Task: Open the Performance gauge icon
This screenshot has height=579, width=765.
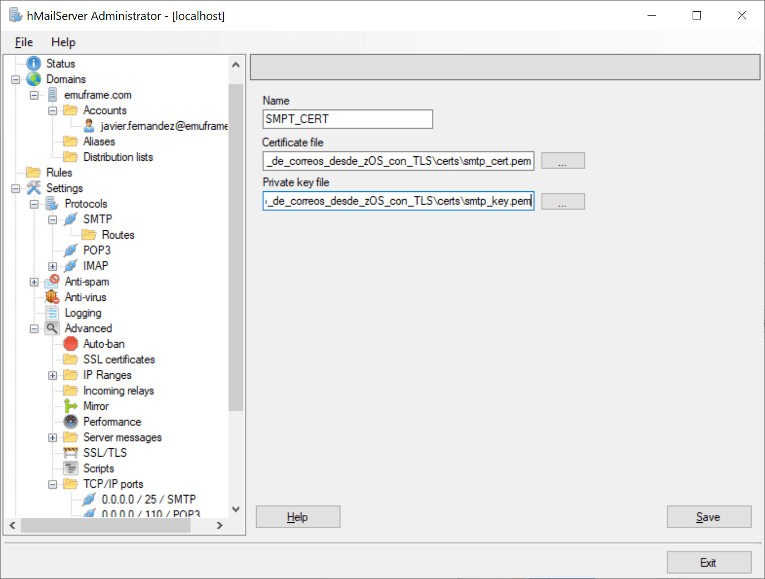Action: pos(70,422)
